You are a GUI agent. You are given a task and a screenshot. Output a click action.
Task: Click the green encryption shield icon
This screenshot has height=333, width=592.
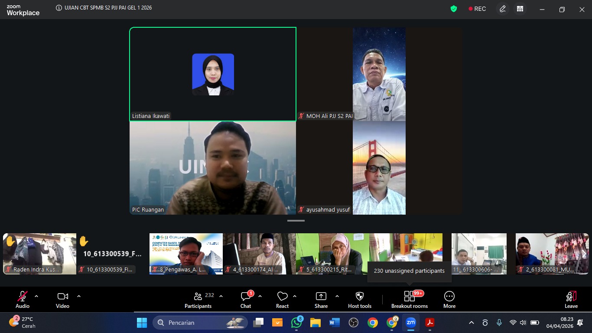click(454, 9)
